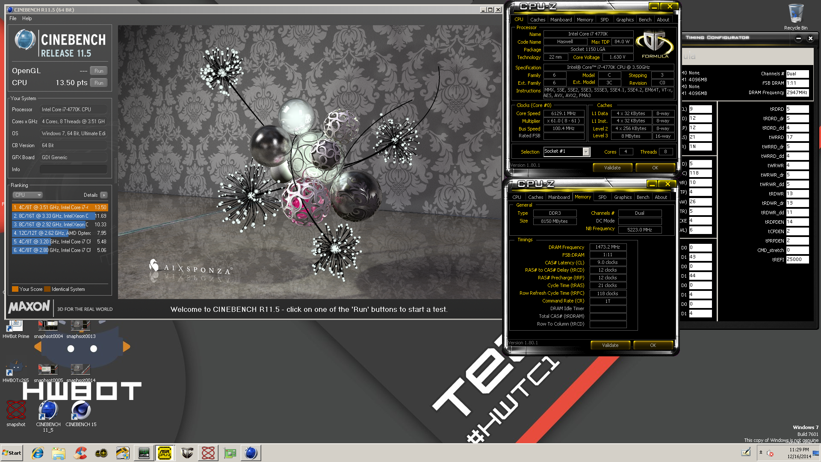Click the tRDPDEN value field showing 14
The height and width of the screenshot is (462, 821).
tap(797, 222)
